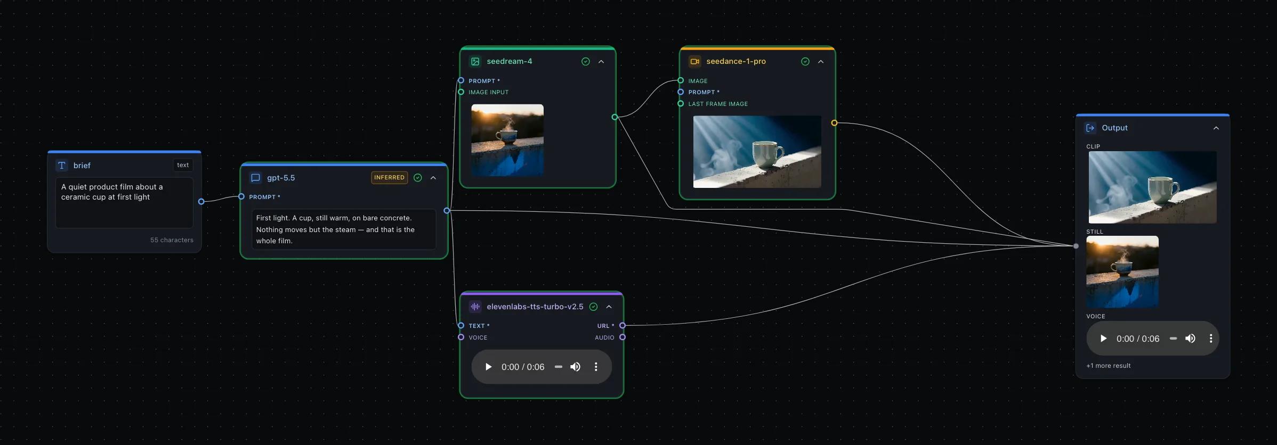
Task: Click the 0:00 / 0:06 time in elevenlabs player
Action: click(x=523, y=367)
